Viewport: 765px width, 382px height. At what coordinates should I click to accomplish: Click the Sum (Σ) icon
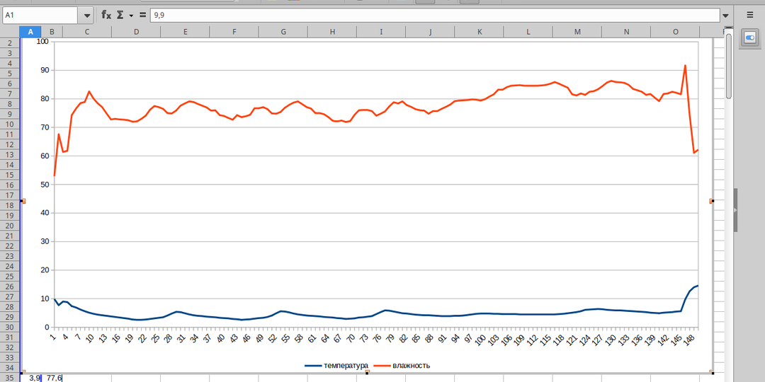pyautogui.click(x=120, y=15)
